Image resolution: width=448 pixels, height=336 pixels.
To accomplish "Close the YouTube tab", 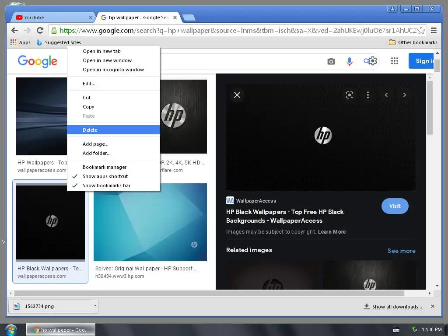I will (x=90, y=17).
